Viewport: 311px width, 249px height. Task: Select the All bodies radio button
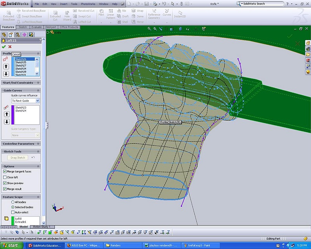[13, 202]
